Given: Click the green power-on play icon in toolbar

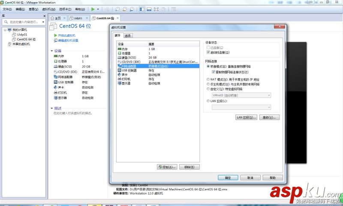Looking at the screenshot, I should [x=93, y=9].
